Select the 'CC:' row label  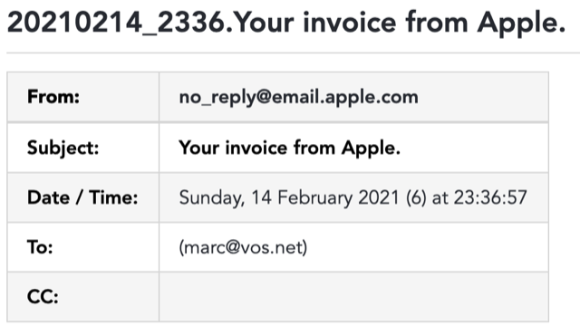pos(43,297)
